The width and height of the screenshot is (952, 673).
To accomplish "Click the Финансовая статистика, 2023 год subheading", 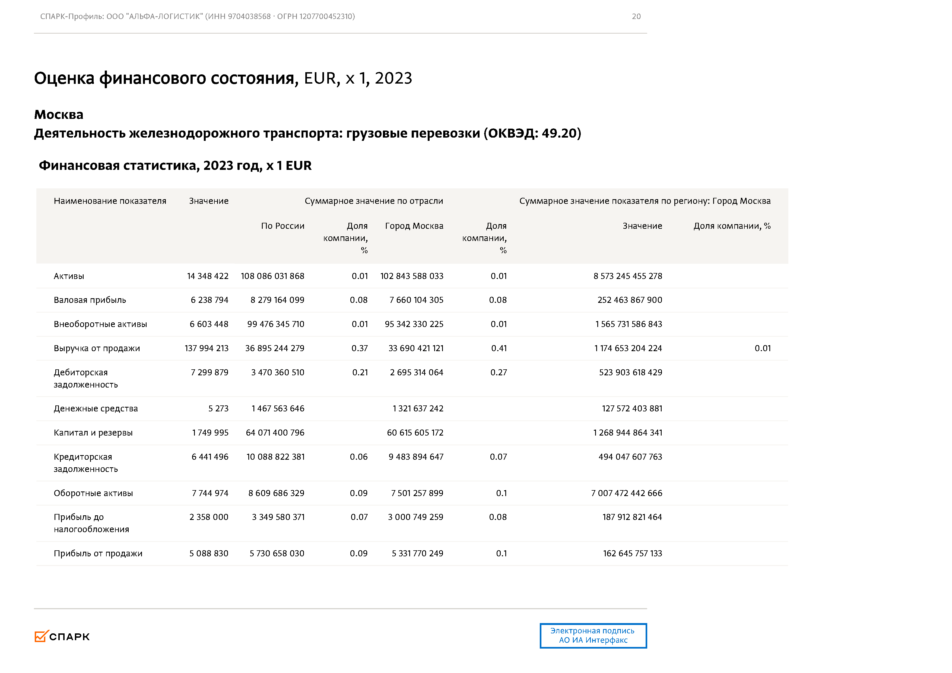I will pyautogui.click(x=175, y=166).
